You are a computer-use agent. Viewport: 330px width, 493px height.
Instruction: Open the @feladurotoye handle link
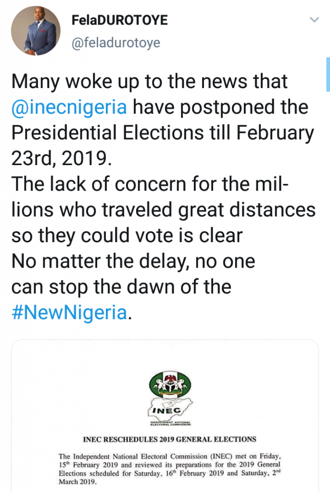point(115,43)
